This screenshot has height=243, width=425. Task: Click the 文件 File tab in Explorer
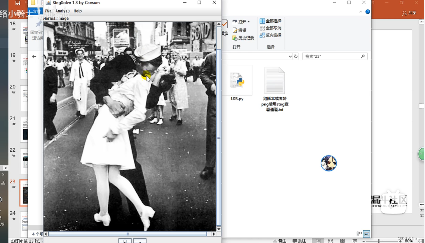pyautogui.click(x=36, y=11)
